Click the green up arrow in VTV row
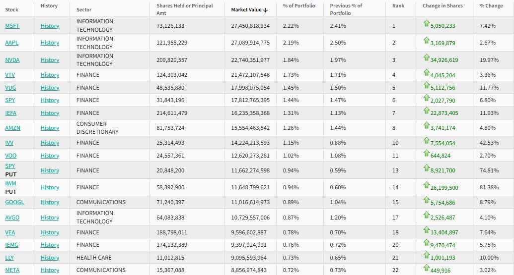This screenshot has width=514, height=275. (x=426, y=73)
